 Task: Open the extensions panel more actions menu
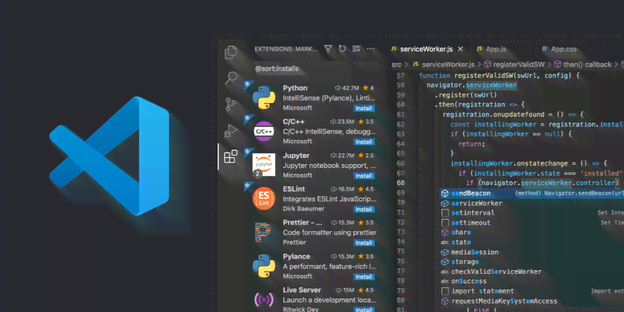click(371, 49)
